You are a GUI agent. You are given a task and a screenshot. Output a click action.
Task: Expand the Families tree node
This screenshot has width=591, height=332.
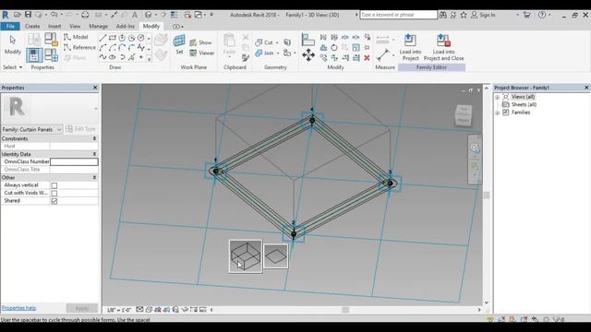[498, 113]
